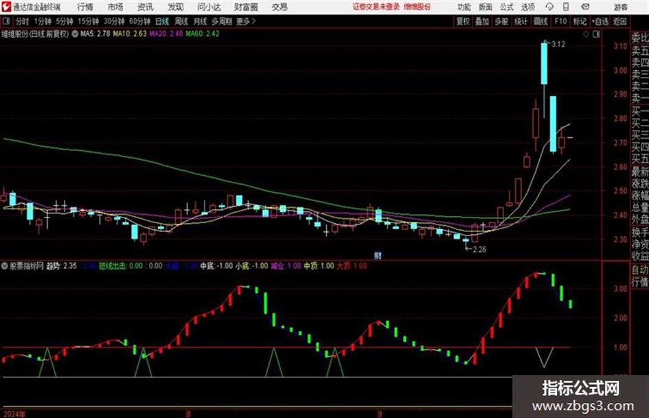649x418 pixels.
Task: Open the mail envelope icon
Action: click(x=585, y=7)
